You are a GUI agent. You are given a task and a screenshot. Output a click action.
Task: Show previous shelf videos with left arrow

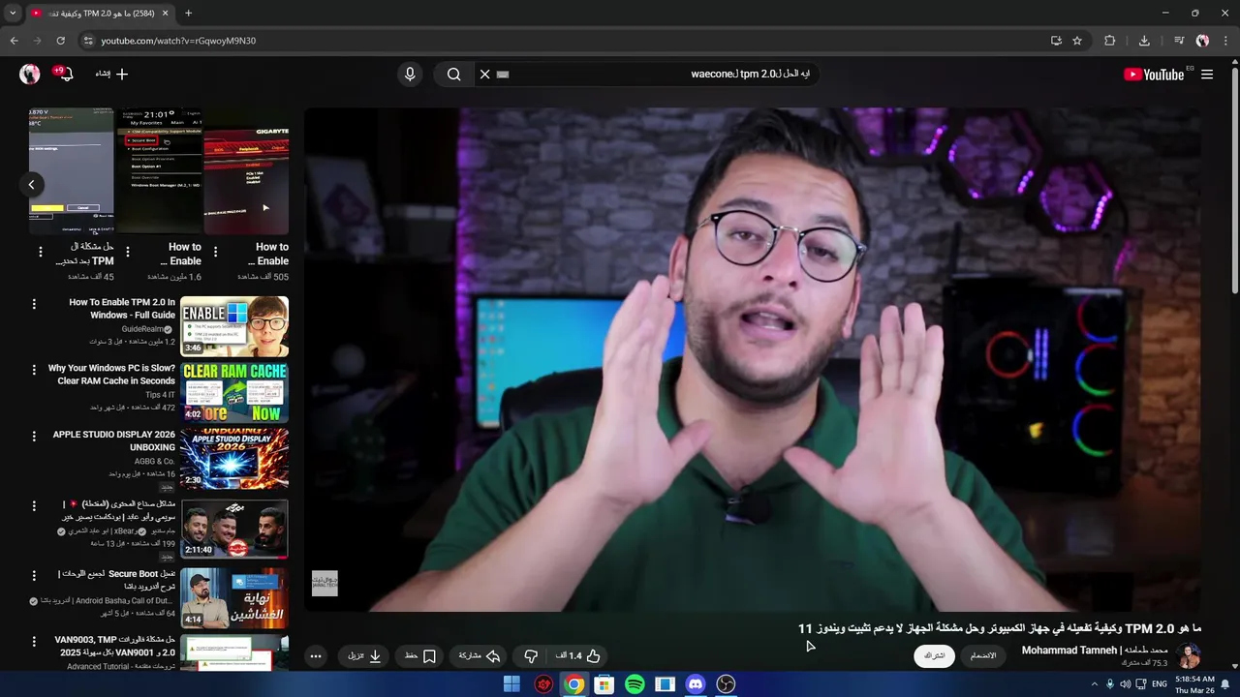pos(31,184)
